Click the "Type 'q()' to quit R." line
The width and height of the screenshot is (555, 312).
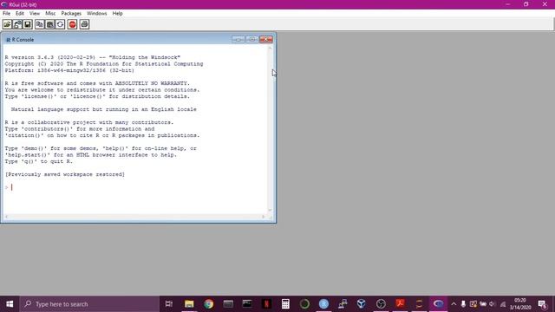38,161
